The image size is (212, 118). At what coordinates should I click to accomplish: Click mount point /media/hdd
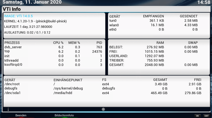pyautogui.click(x=63, y=93)
